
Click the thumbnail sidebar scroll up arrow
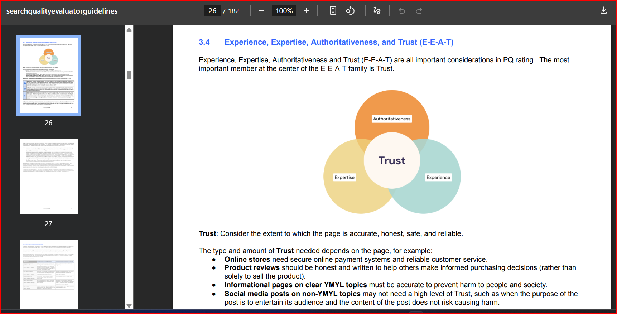(129, 30)
